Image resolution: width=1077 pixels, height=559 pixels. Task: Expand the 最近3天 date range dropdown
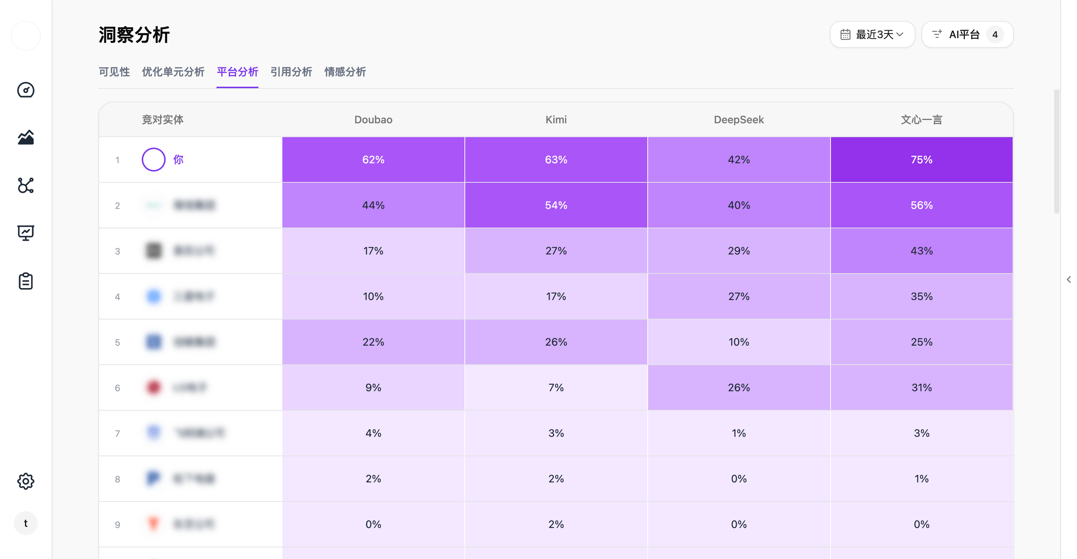click(872, 34)
